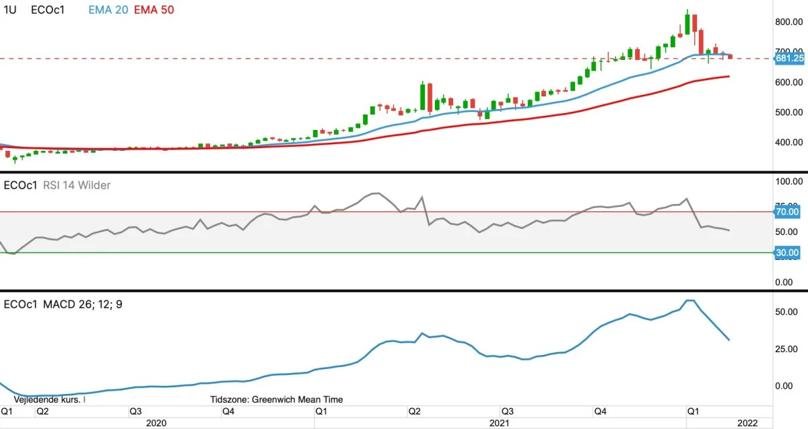Click the EMA 50 legend label
The image size is (808, 429).
(157, 11)
